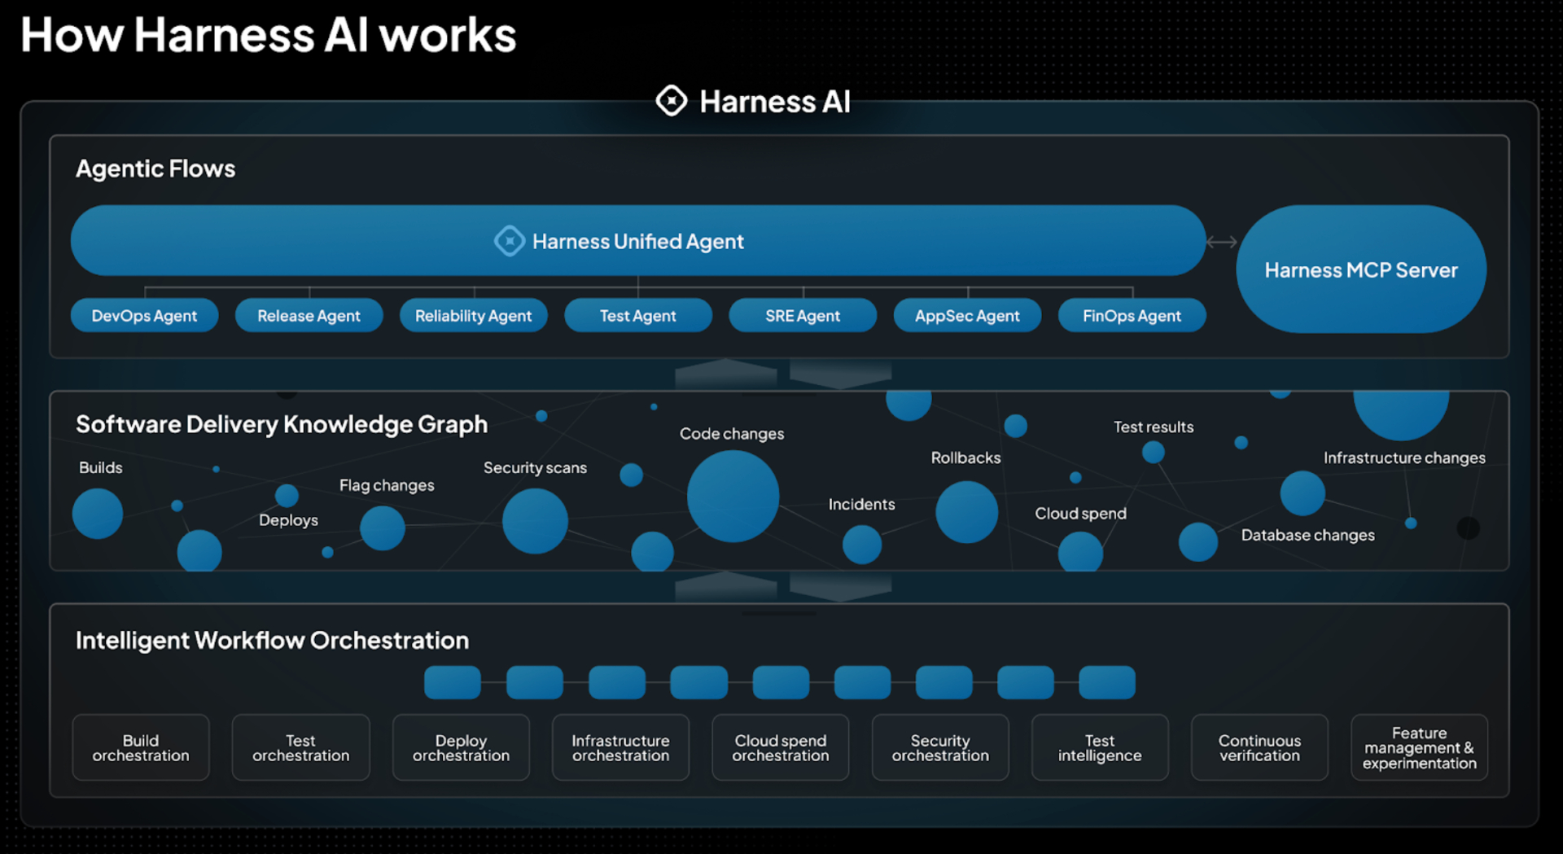Switch to the Test Agent tab
The width and height of the screenshot is (1563, 854).
(x=638, y=315)
